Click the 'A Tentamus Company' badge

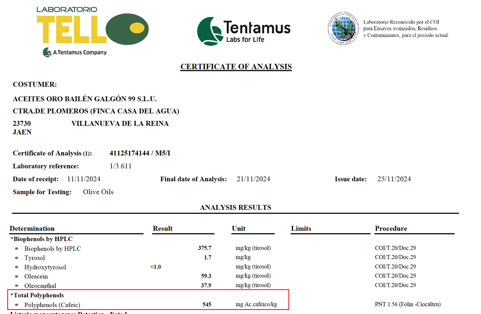[75, 52]
